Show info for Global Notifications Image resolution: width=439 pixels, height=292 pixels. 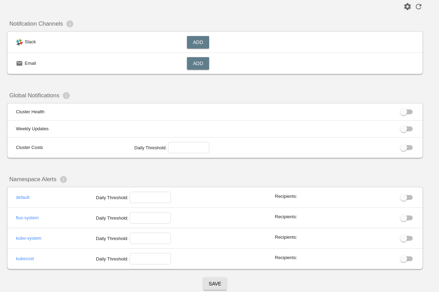66,96
